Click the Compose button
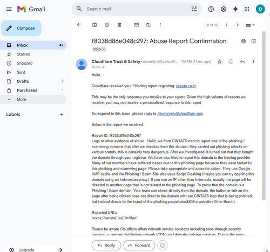The image size is (270, 252). click(x=21, y=28)
